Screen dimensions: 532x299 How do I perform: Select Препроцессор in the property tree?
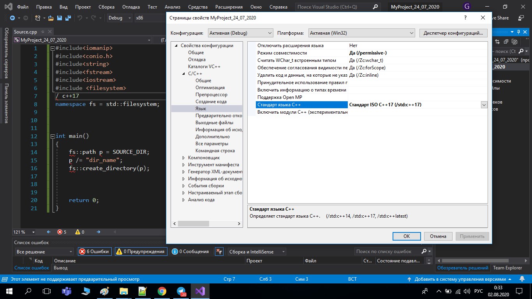[x=211, y=95]
